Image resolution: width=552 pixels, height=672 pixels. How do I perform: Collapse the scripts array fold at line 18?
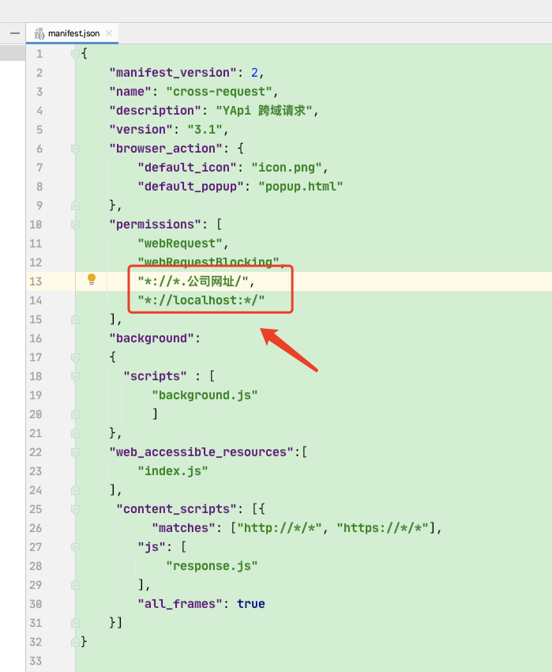(x=75, y=376)
